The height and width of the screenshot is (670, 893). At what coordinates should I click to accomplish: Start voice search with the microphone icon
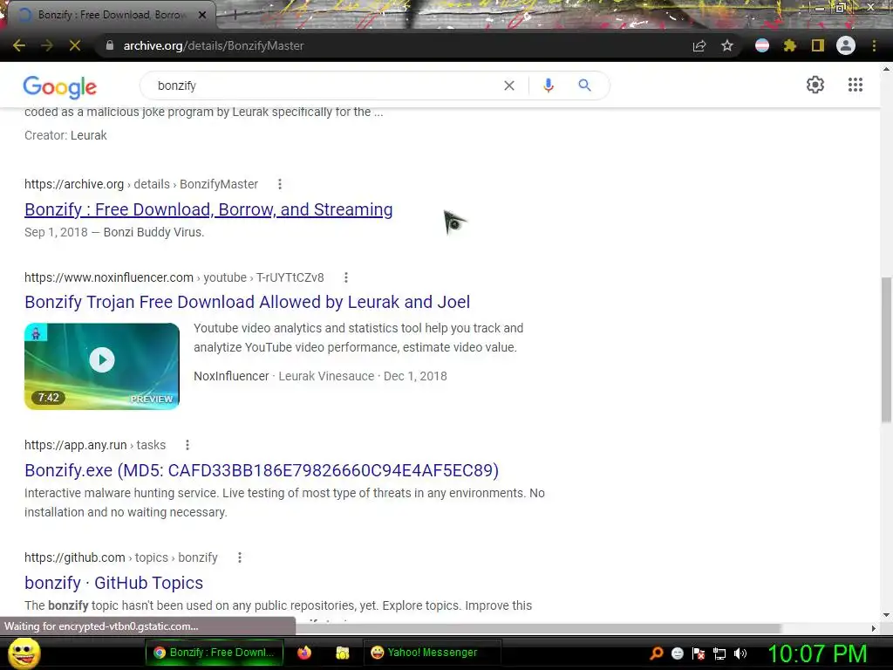549,85
